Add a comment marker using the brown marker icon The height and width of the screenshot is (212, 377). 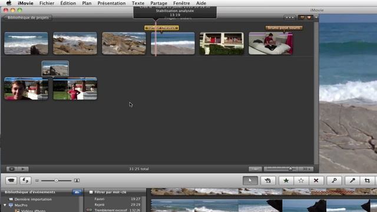point(302,18)
